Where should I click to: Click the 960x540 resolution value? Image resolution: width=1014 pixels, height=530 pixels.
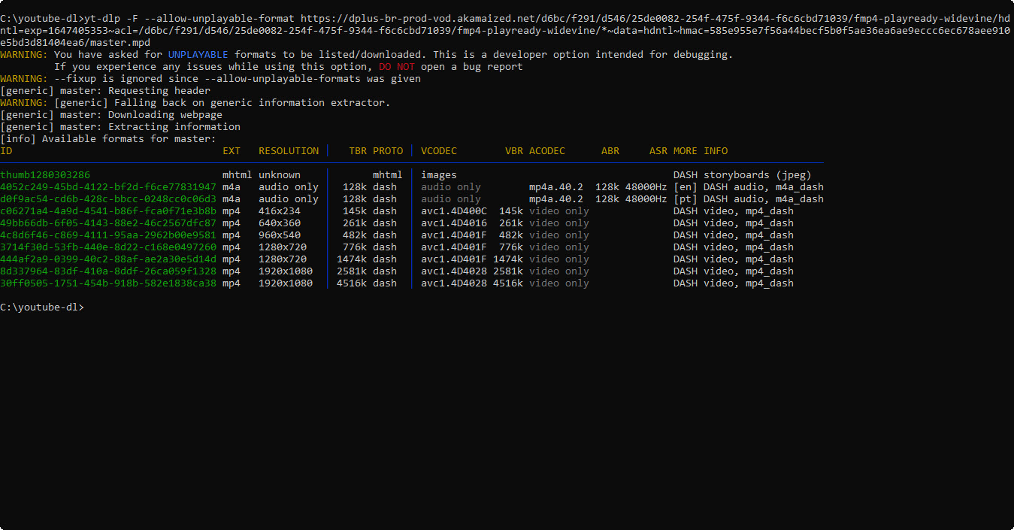pos(280,235)
